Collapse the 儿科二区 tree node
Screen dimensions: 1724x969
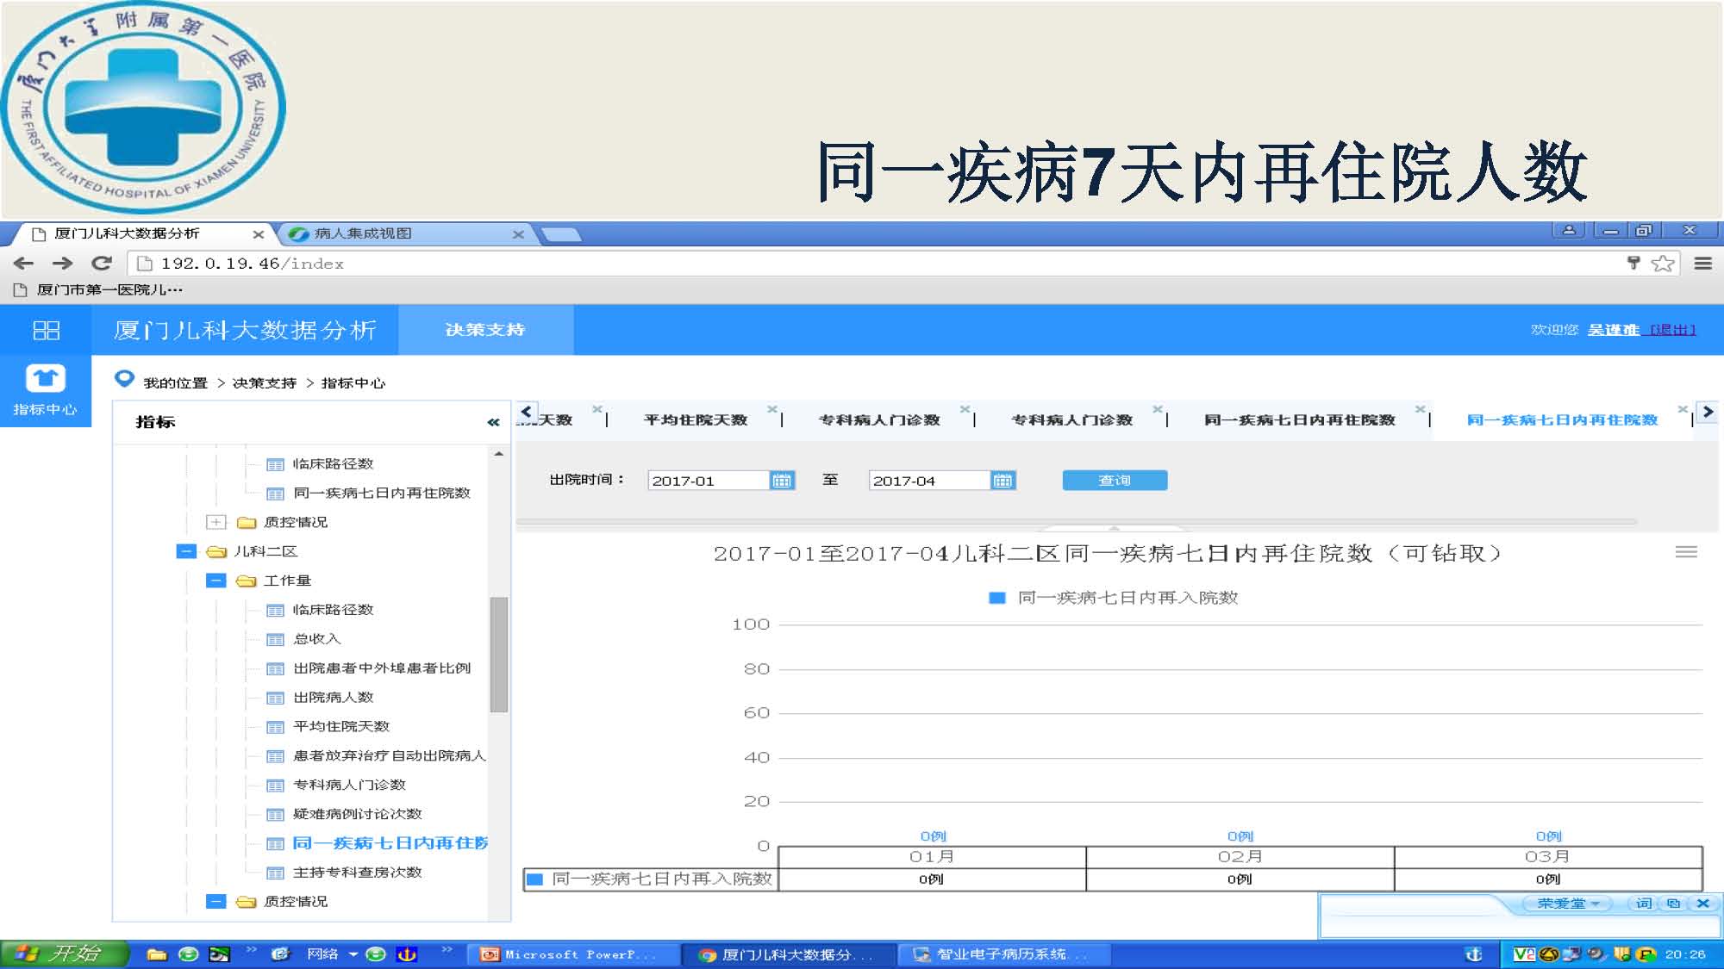tap(186, 551)
